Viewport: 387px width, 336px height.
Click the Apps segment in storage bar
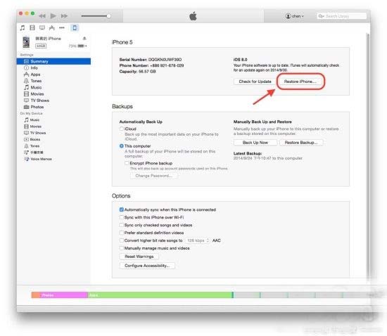coord(160,295)
